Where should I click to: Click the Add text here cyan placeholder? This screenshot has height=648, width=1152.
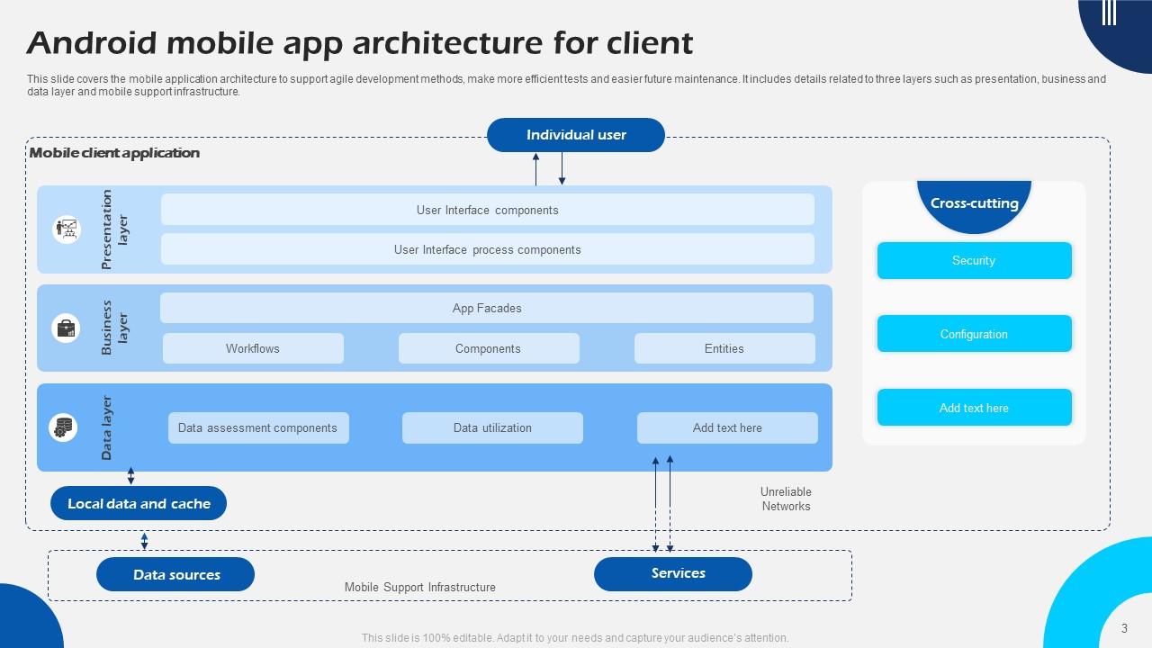[975, 407]
